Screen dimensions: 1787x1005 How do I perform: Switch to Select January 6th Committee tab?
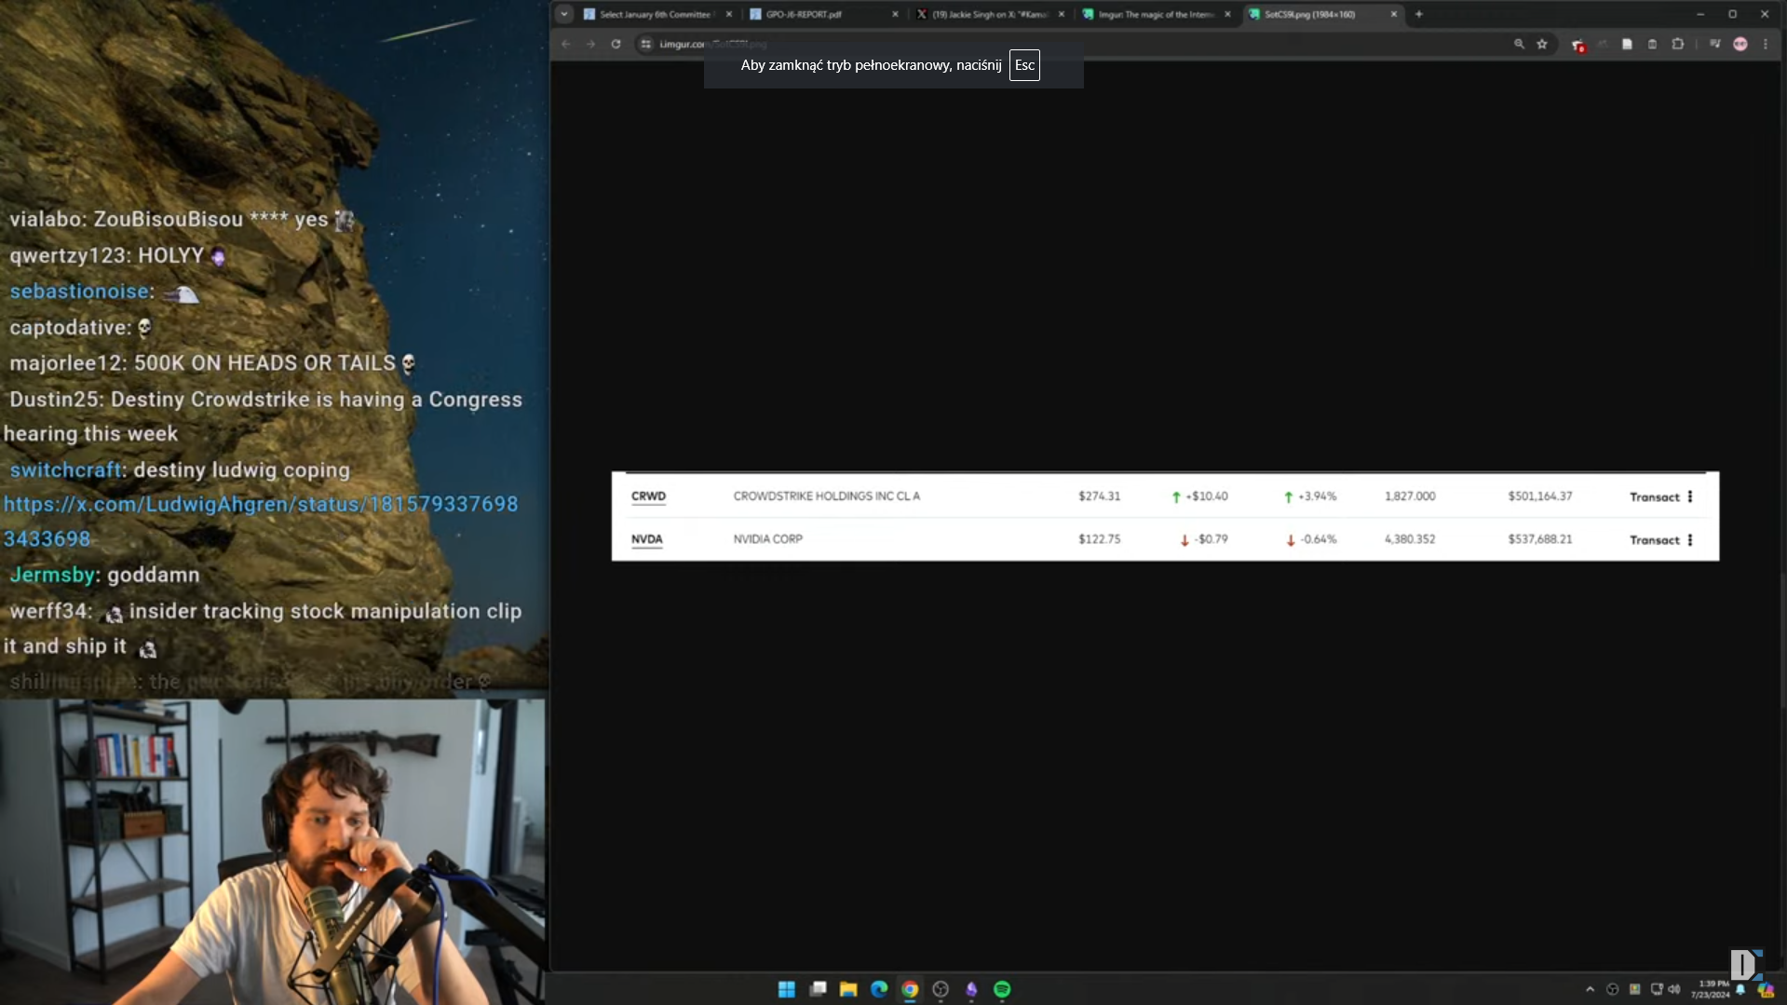[x=657, y=14]
